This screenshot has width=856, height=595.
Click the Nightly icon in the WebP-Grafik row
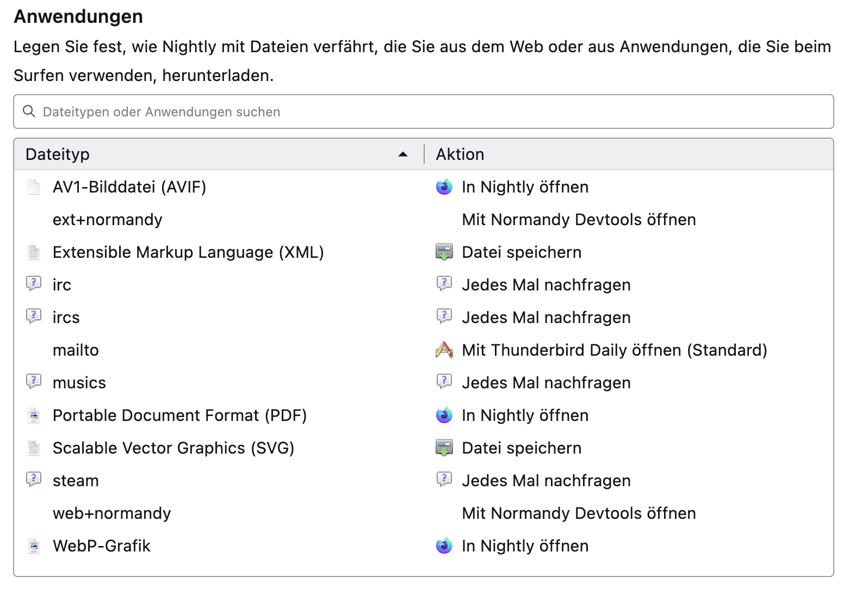444,546
